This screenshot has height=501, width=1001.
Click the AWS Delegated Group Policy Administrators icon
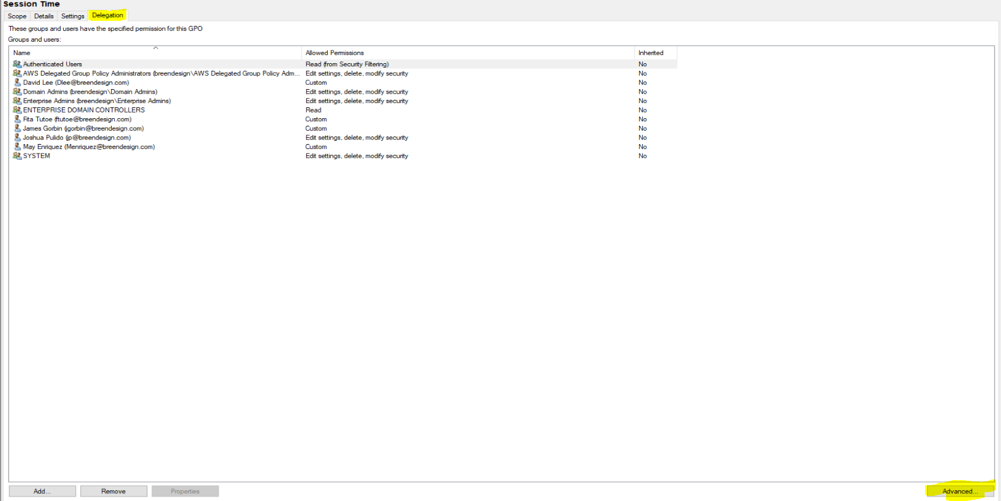tap(17, 73)
